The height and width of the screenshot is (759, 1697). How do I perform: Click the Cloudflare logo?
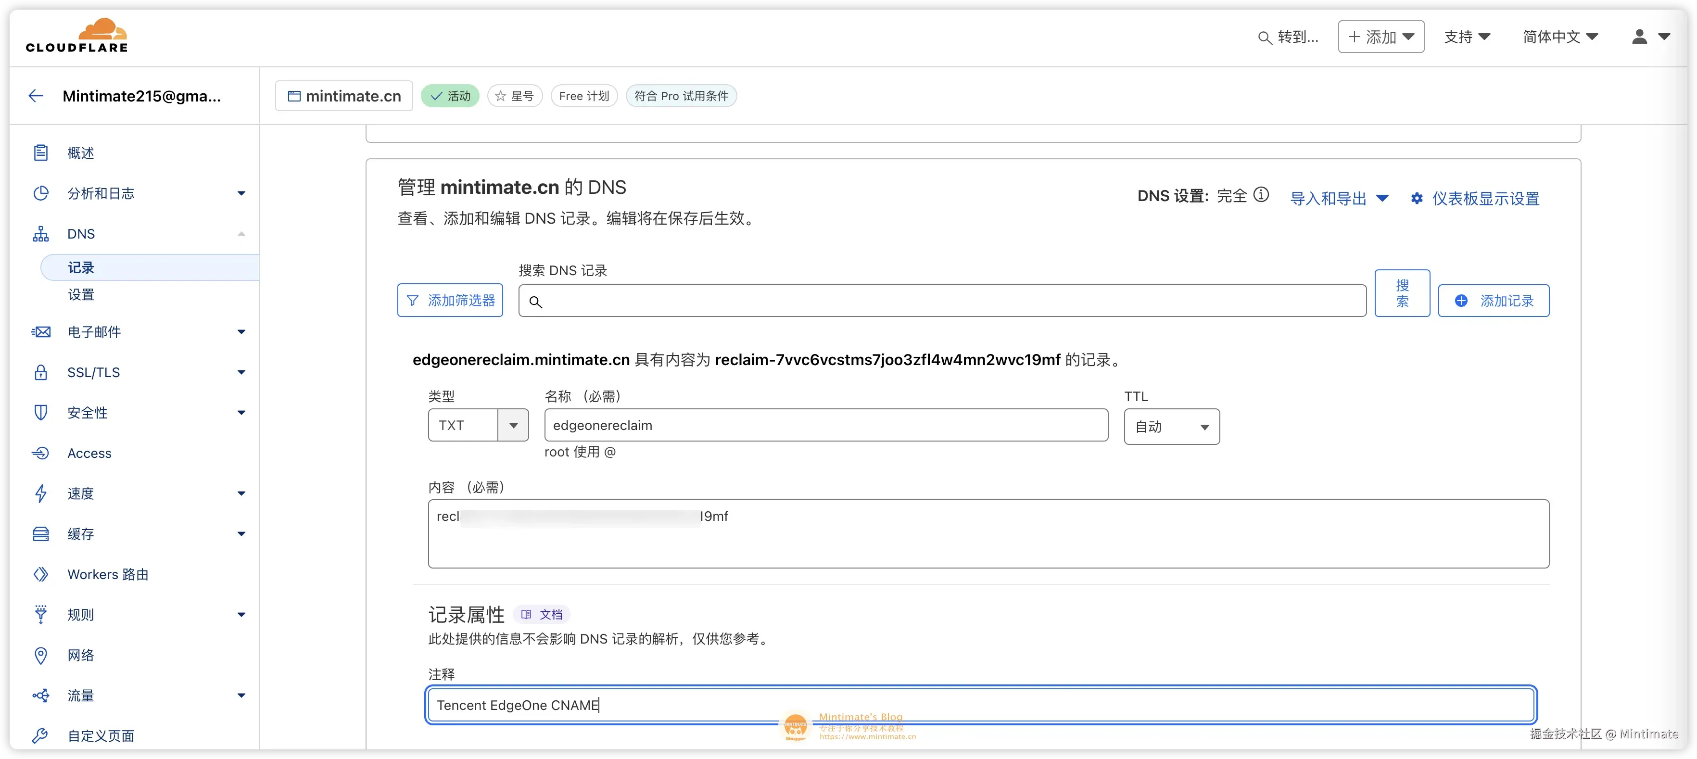(77, 36)
